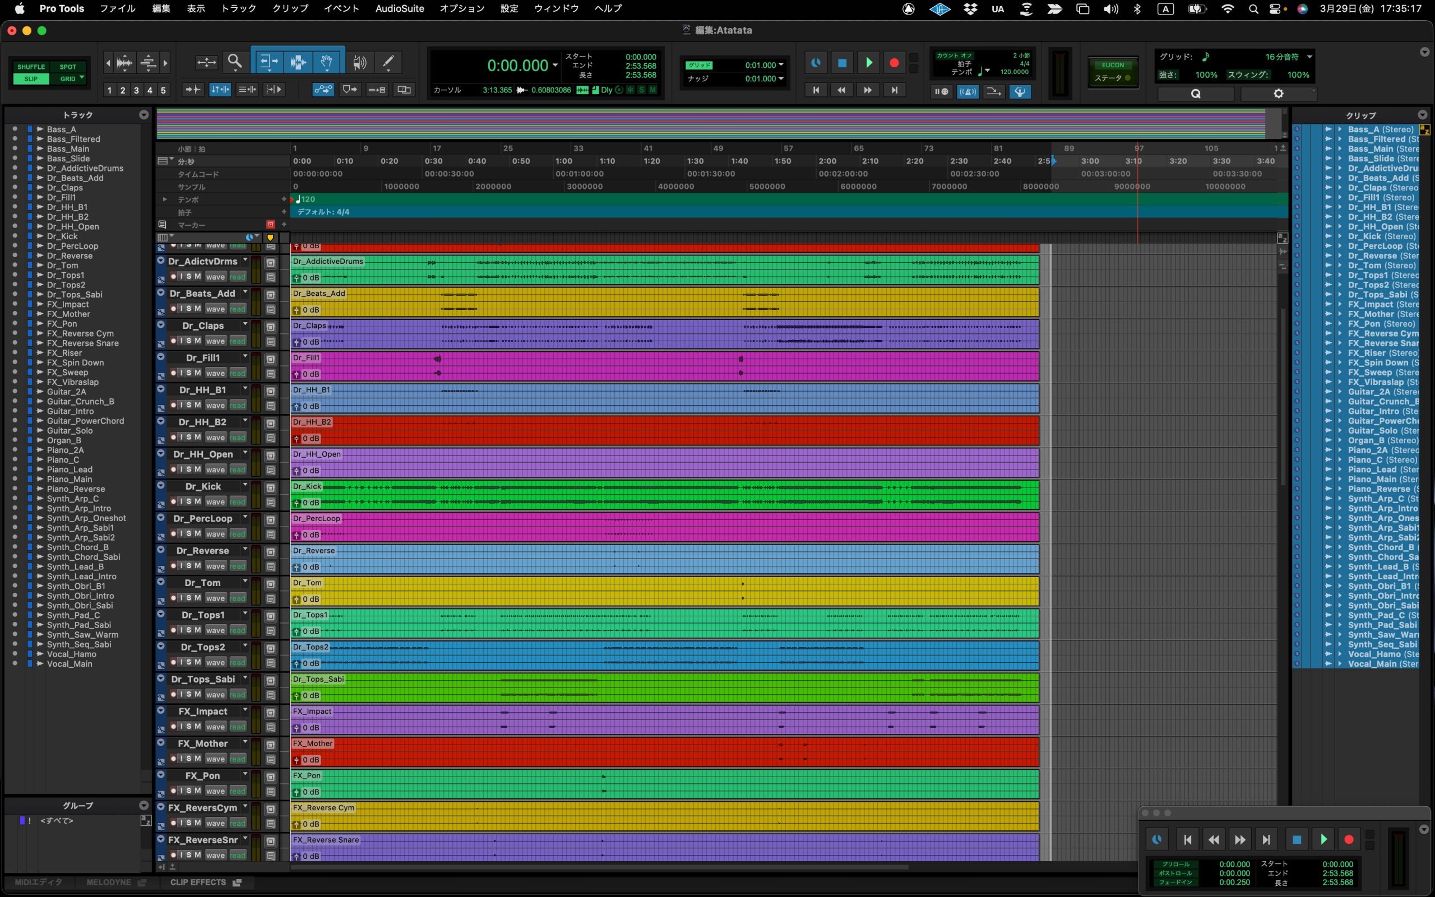This screenshot has height=897, width=1435.
Task: Click Return to Zero in main transport
Action: tap(816, 90)
